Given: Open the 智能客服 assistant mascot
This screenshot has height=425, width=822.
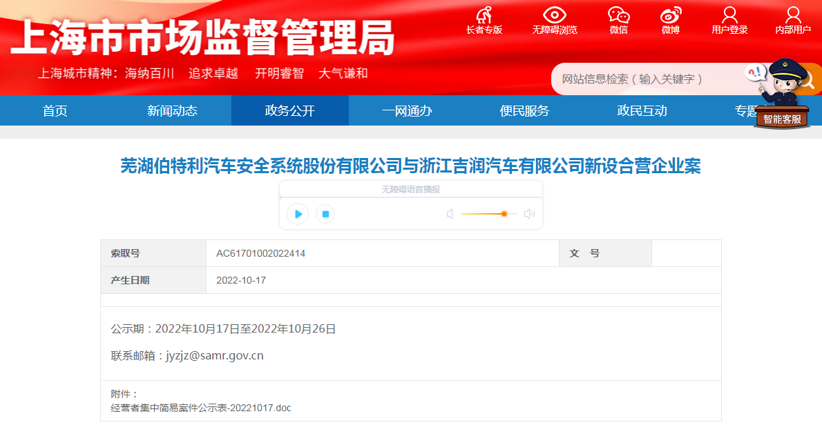Looking at the screenshot, I should (782, 95).
